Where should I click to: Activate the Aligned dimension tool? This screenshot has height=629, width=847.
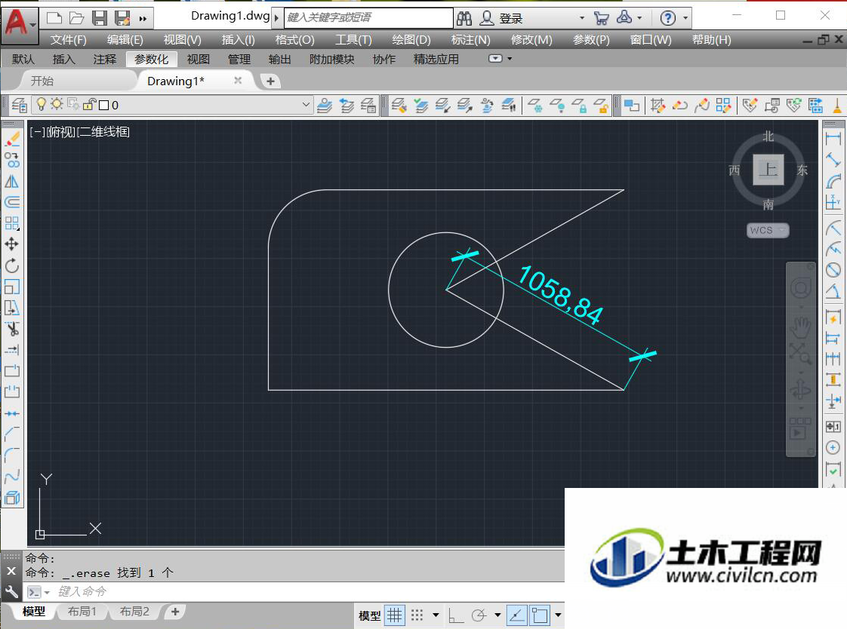coord(833,160)
